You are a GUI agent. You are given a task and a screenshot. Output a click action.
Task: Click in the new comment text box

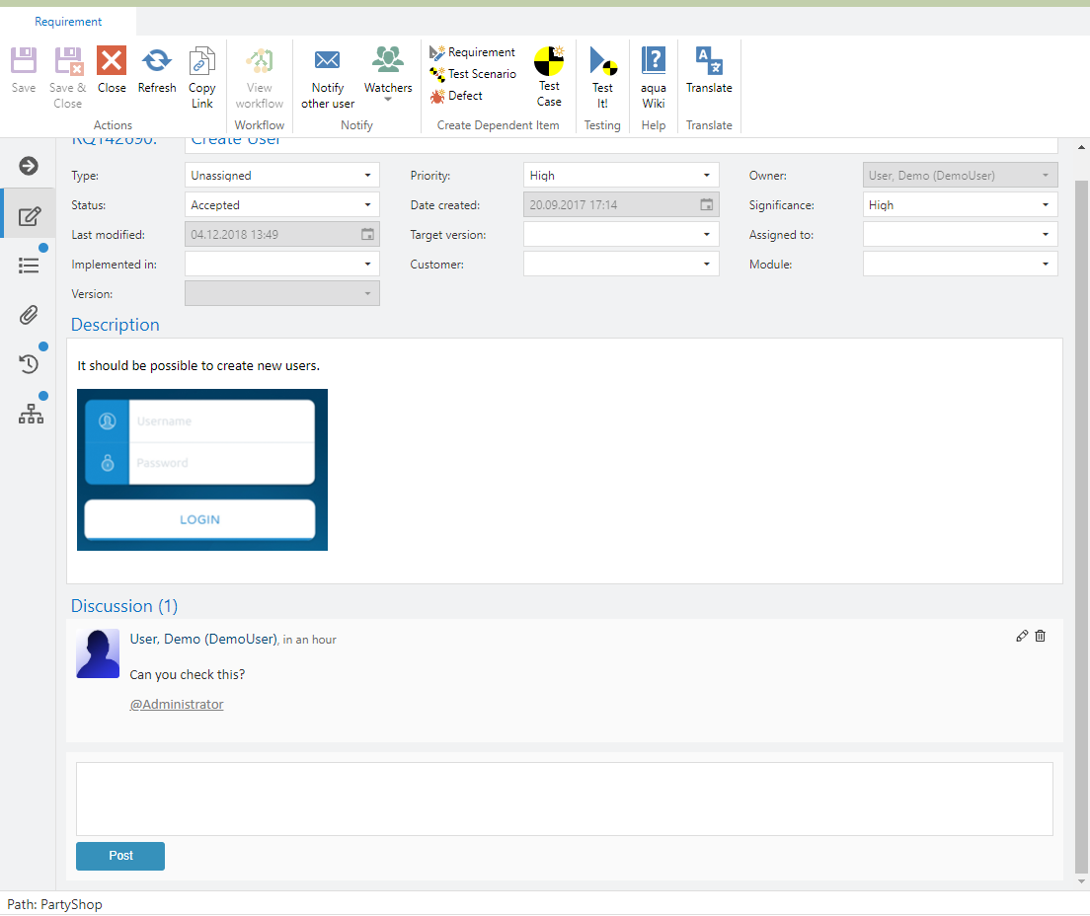coord(564,799)
